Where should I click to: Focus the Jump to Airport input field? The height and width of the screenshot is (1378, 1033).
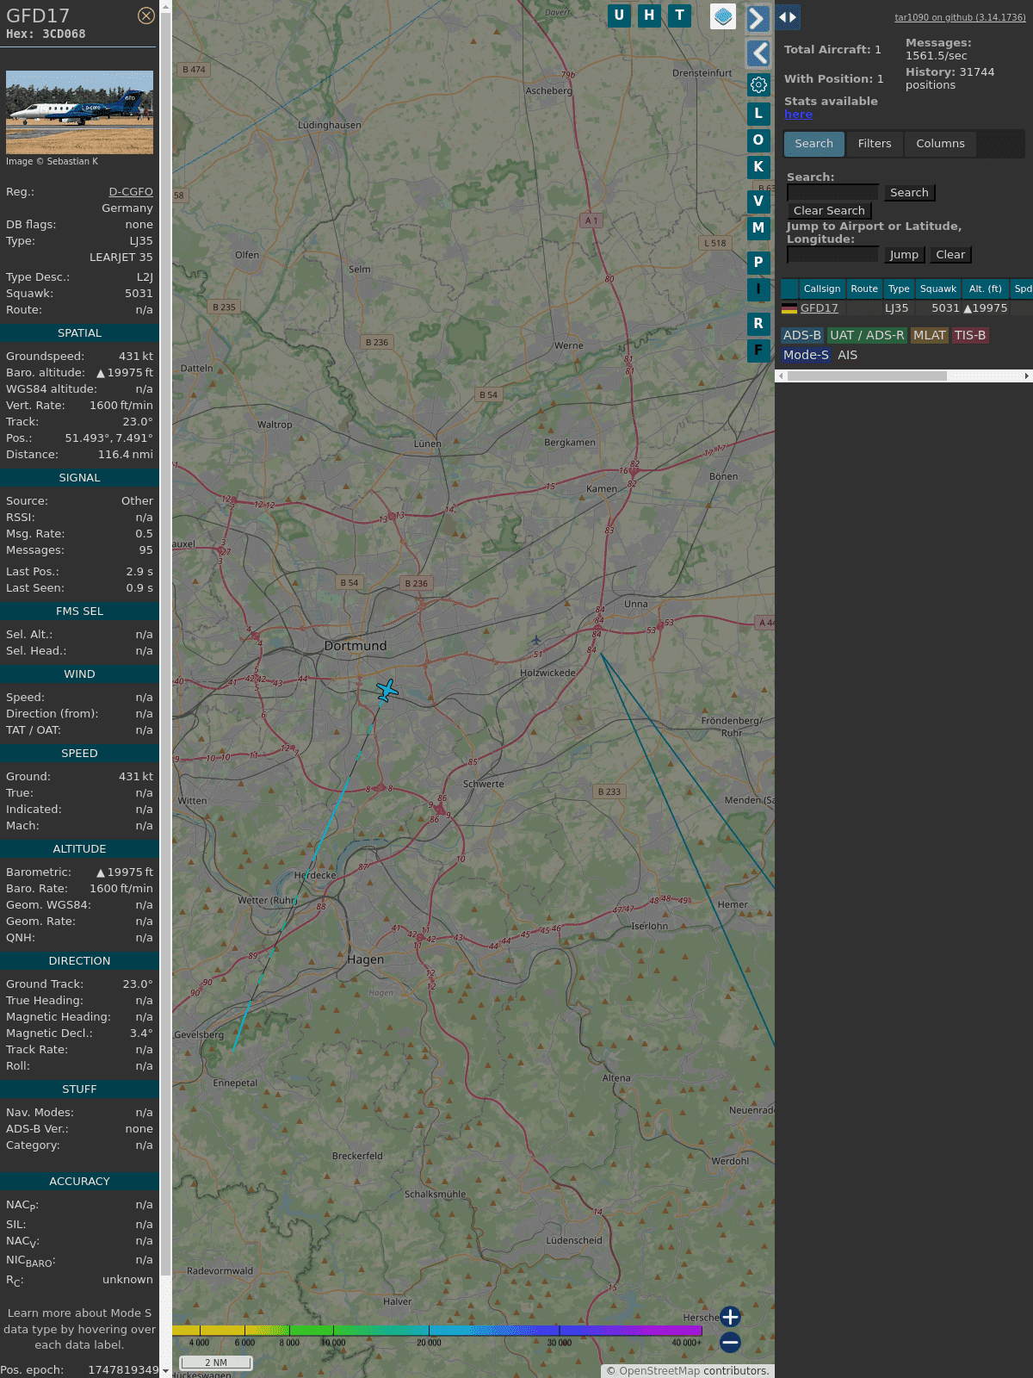coord(832,255)
